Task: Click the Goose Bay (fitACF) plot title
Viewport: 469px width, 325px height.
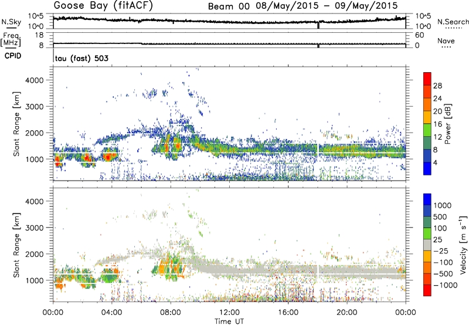Action: coord(103,6)
